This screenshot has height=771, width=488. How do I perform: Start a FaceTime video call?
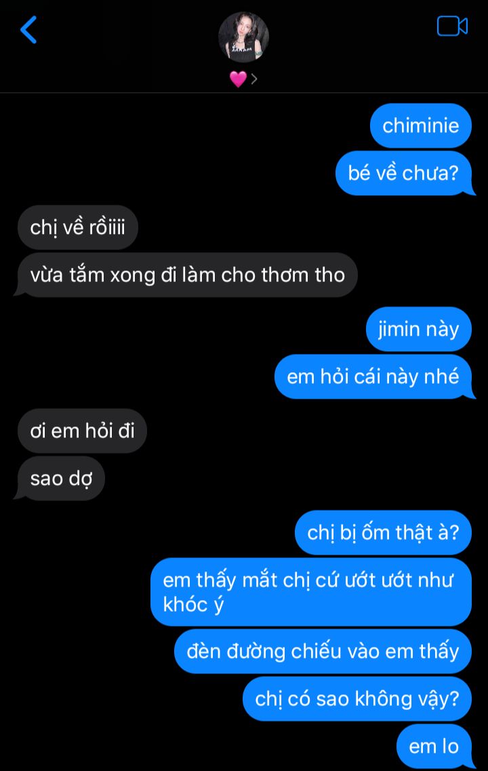[452, 26]
